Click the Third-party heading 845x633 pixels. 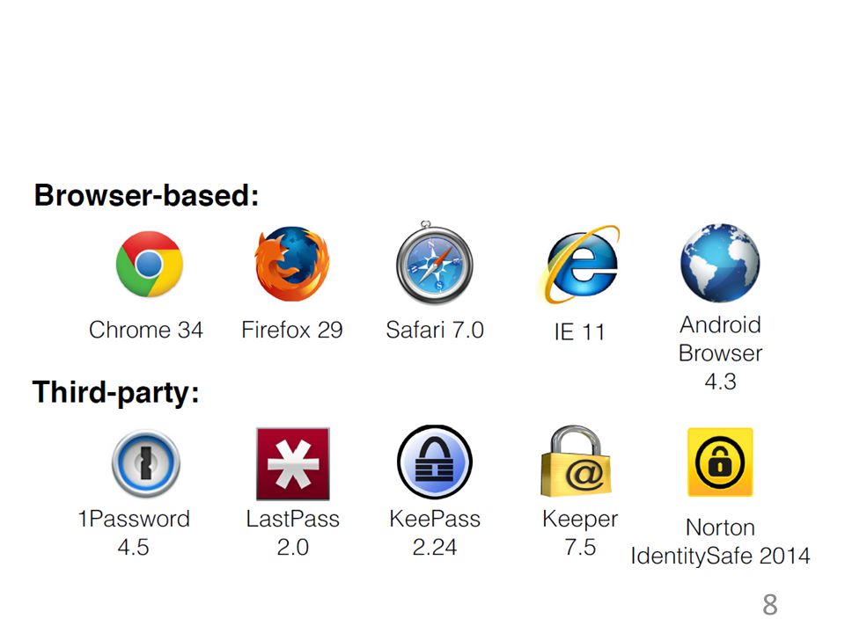pyautogui.click(x=116, y=392)
